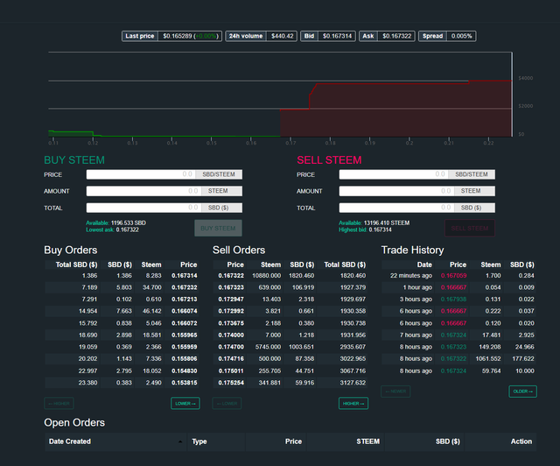Click the Steem amount 10880.000 in Sell Orders
This screenshot has width=560, height=466.
pos(266,276)
